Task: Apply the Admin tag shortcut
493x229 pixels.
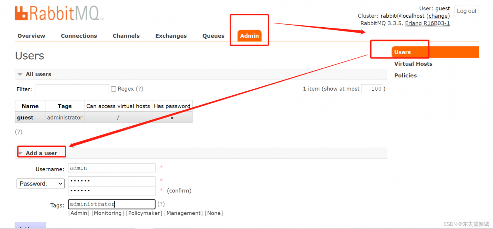Action: [x=79, y=213]
